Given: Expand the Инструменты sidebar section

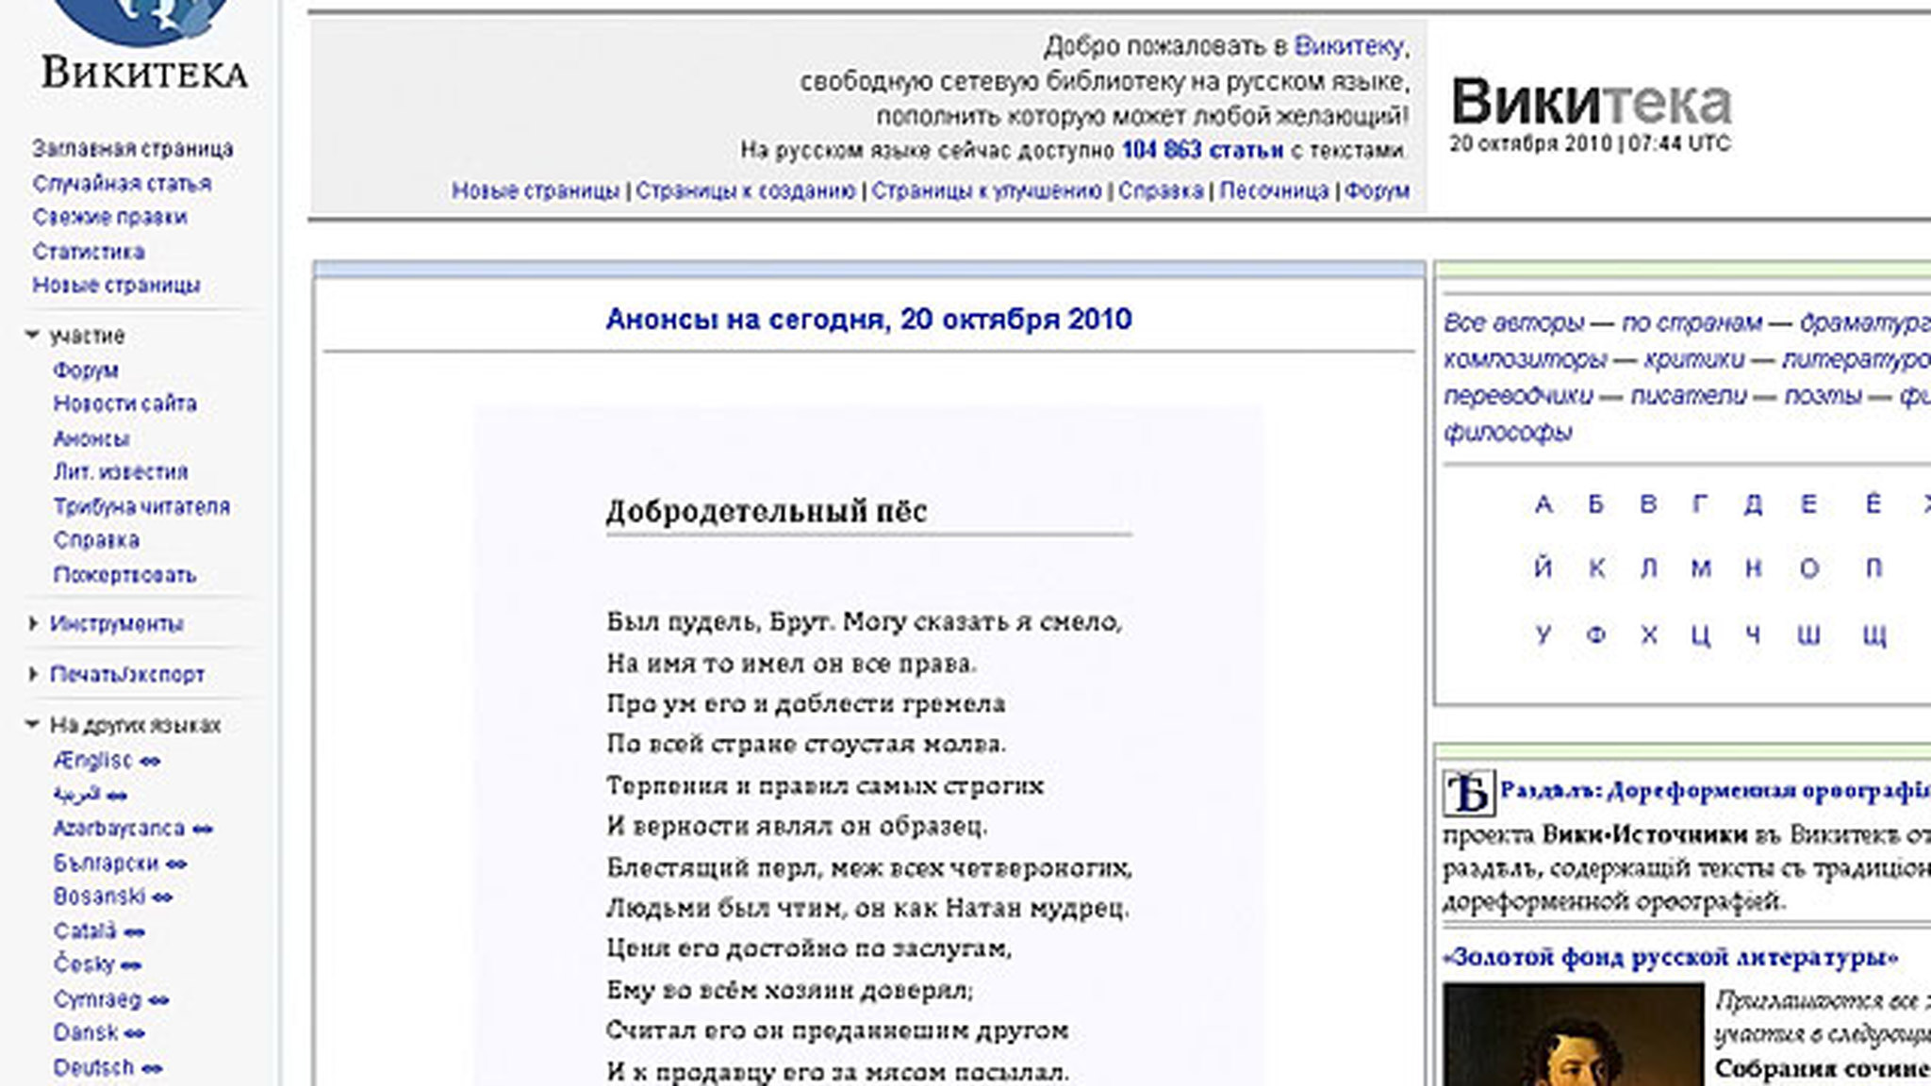Looking at the screenshot, I should pos(32,623).
